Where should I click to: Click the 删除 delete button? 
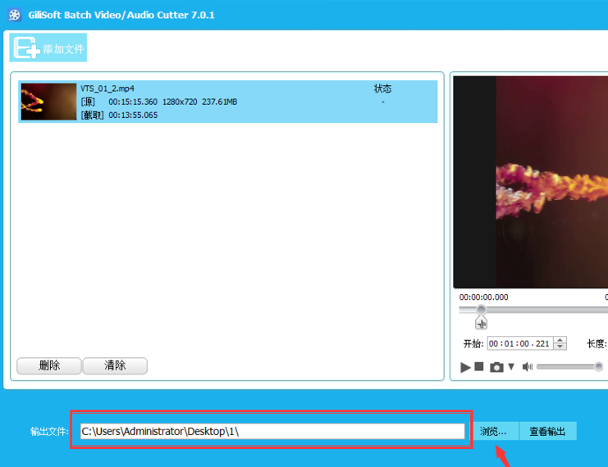pyautogui.click(x=49, y=365)
